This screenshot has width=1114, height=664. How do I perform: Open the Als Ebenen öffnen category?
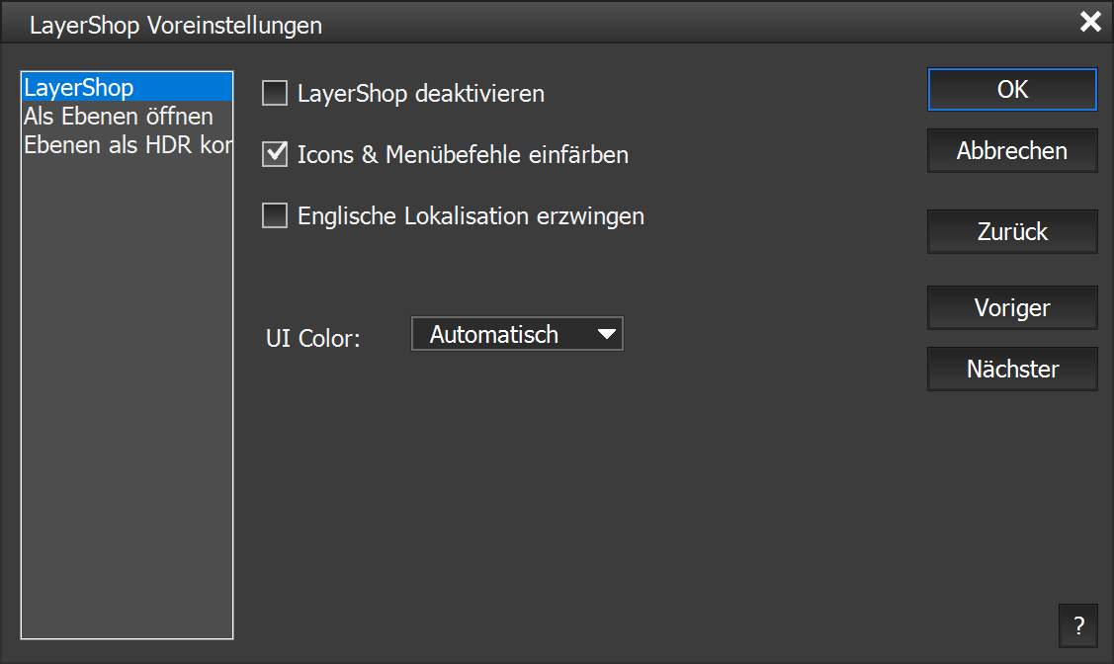pyautogui.click(x=118, y=117)
